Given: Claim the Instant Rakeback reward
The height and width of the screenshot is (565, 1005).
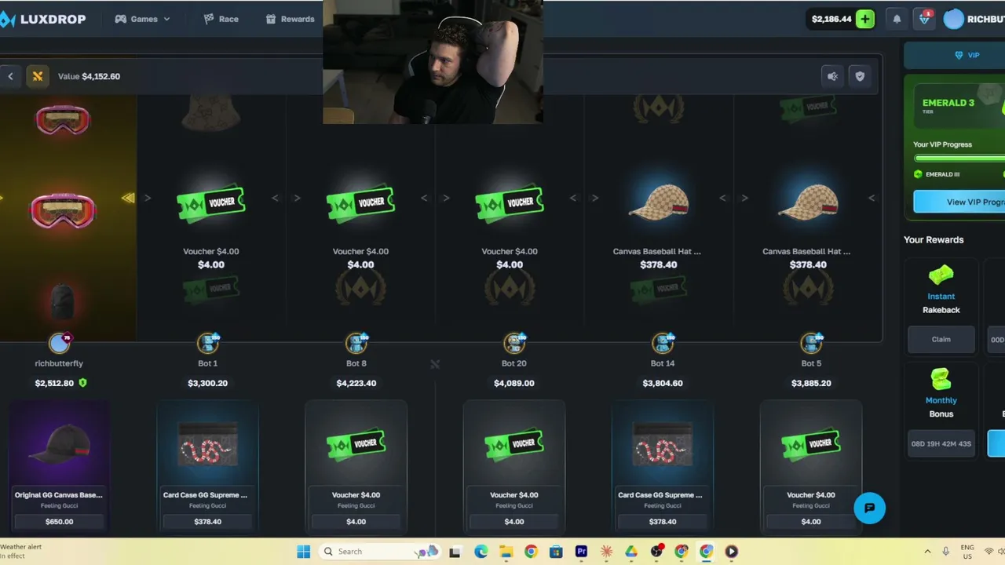Looking at the screenshot, I should pyautogui.click(x=941, y=339).
